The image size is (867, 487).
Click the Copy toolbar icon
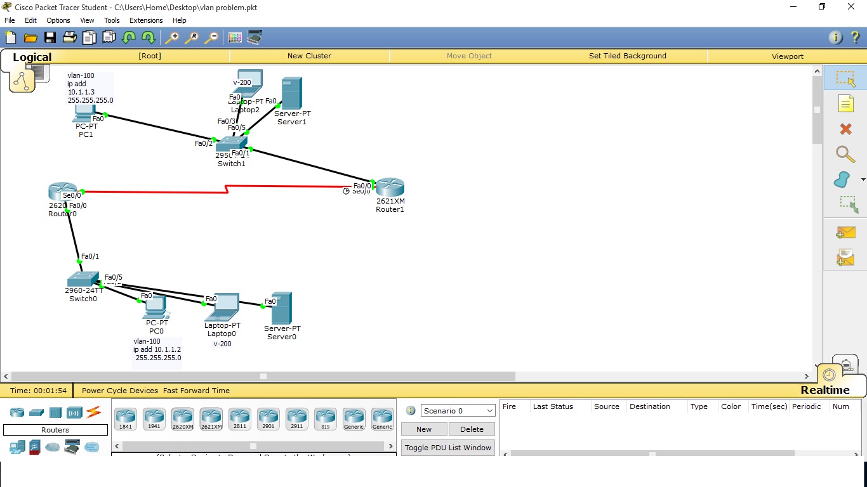click(x=89, y=37)
